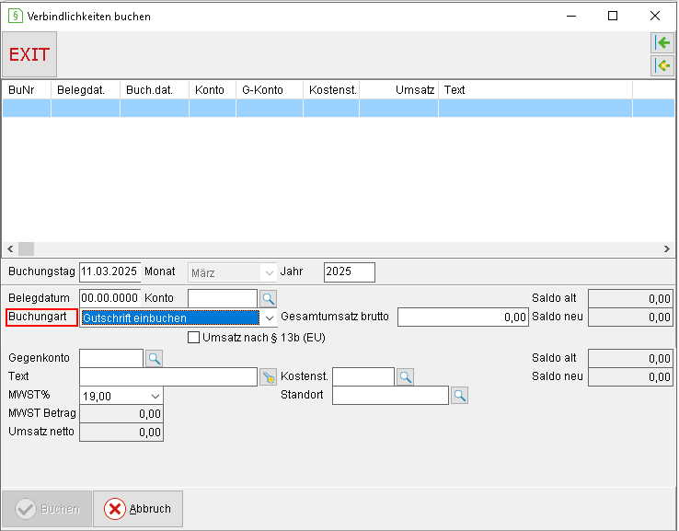Open the Gegenkonto search magnifier
The image size is (679, 531).
point(155,358)
